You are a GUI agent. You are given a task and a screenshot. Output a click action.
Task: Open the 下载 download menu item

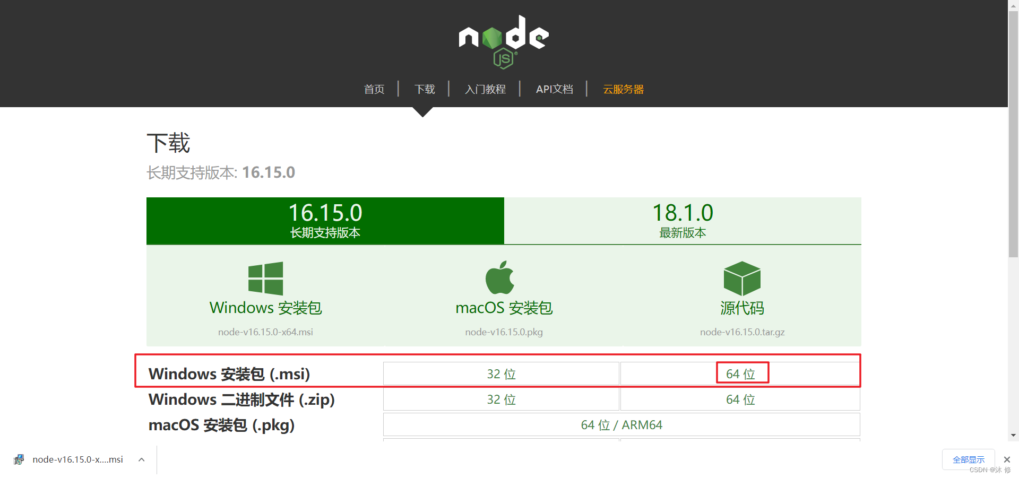(x=425, y=89)
